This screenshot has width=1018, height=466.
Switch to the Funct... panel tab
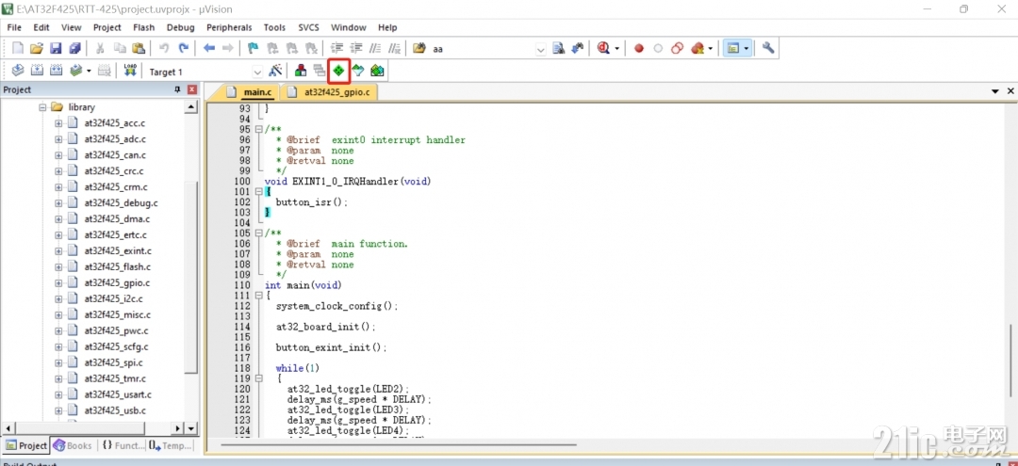click(123, 445)
